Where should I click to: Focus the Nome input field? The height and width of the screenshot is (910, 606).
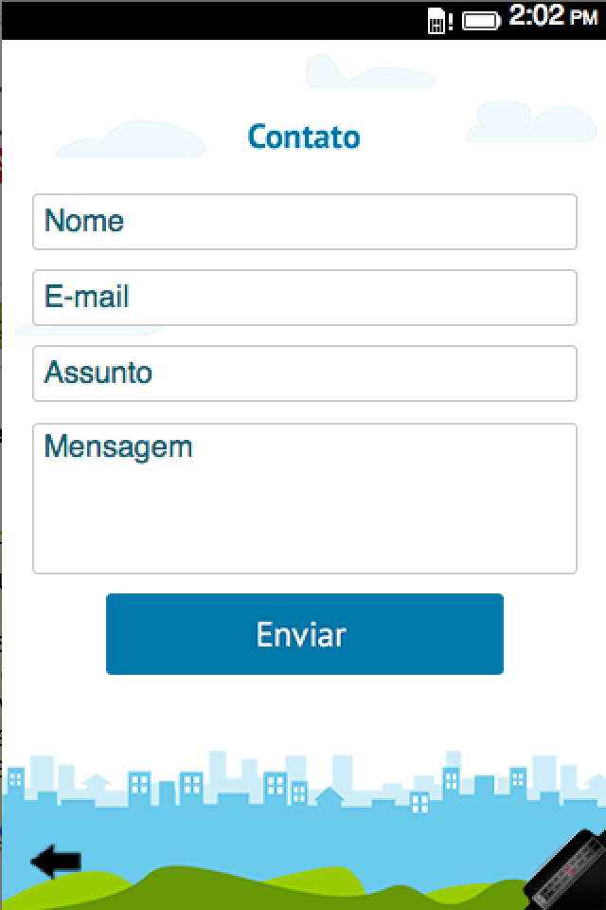click(x=305, y=222)
